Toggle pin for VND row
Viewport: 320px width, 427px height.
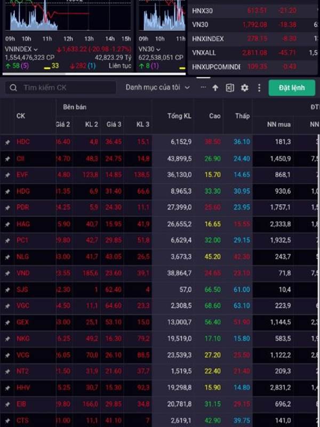pos(7,273)
